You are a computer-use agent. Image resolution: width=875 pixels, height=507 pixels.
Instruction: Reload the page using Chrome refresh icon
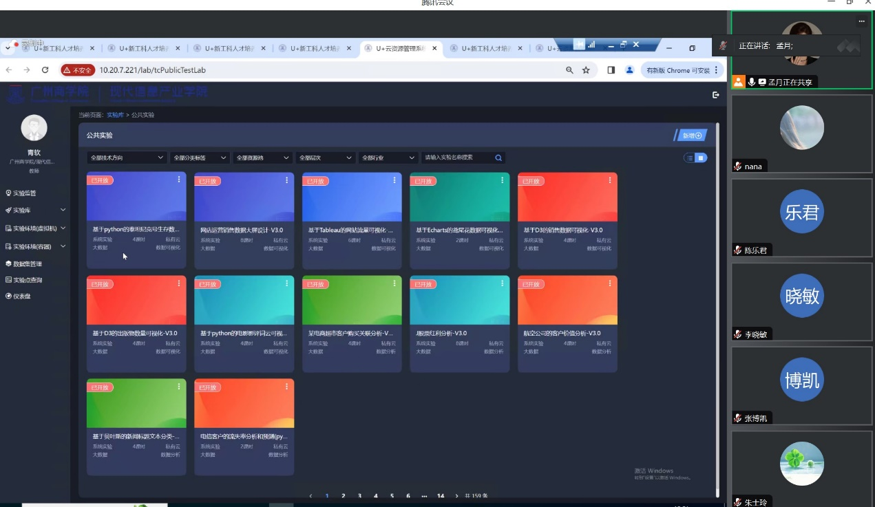pyautogui.click(x=45, y=70)
